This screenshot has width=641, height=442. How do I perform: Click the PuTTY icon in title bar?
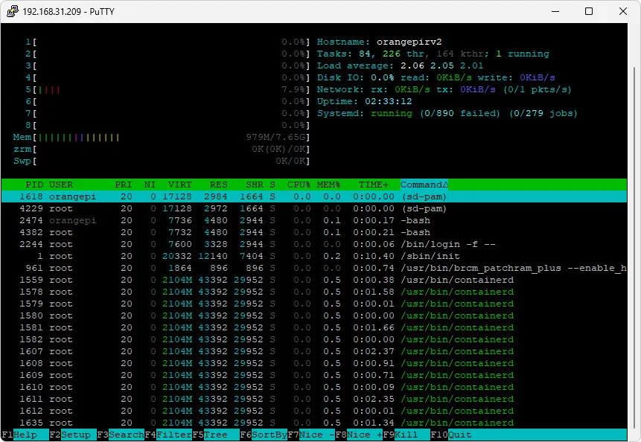click(x=12, y=11)
